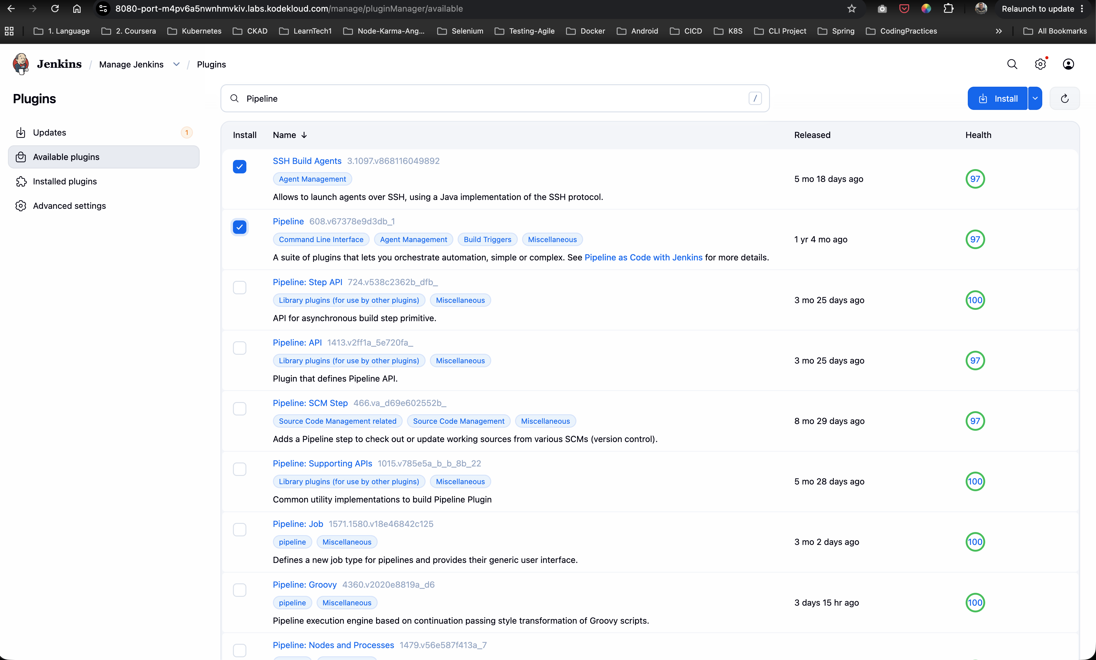Check the Pipeline: API checkbox

coord(240,348)
